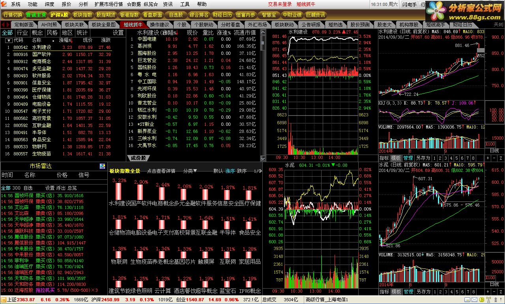Click the 物联网 bar in 板块指数全景
The width and height of the screenshot is (505, 304).
pyautogui.click(x=119, y=254)
